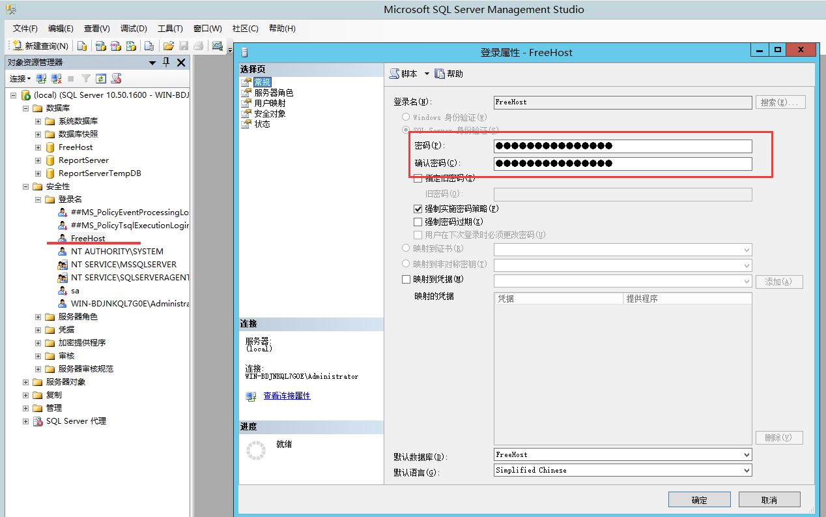The width and height of the screenshot is (826, 517).
Task: Click the Activity Monitor icon in toolbar
Action: 218,46
